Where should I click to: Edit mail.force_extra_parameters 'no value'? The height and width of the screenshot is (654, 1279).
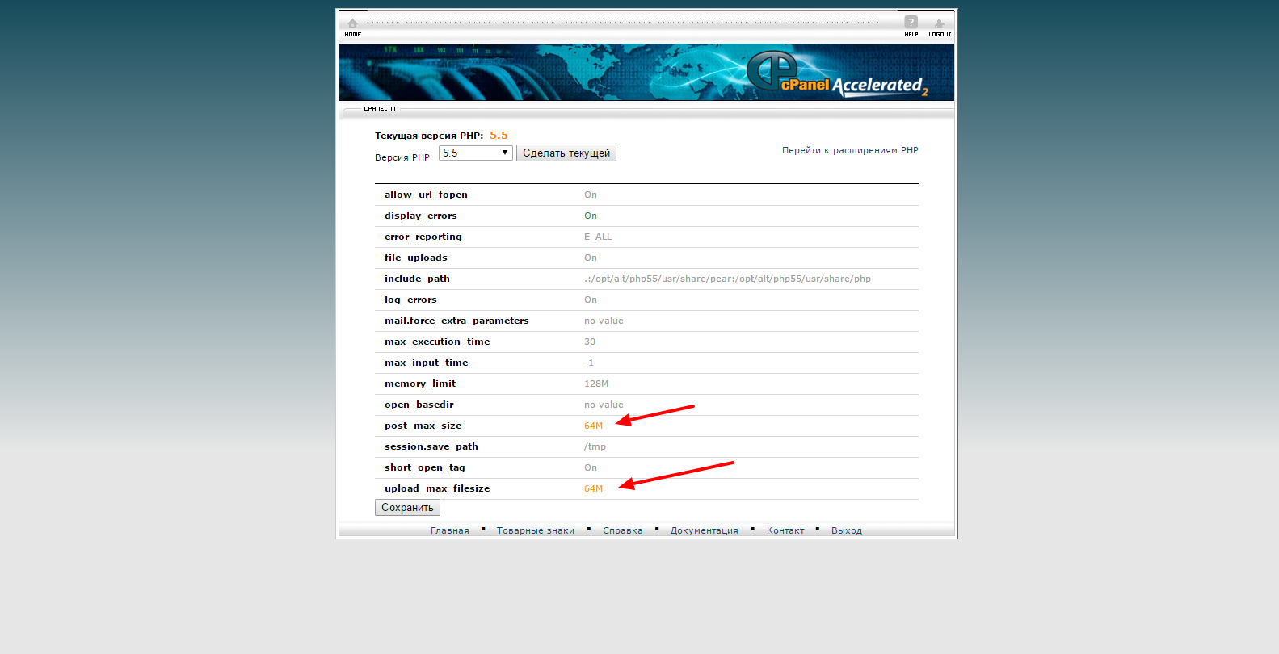point(604,321)
